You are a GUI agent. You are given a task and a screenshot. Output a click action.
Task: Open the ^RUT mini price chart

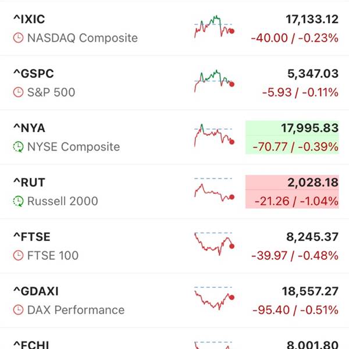214,190
